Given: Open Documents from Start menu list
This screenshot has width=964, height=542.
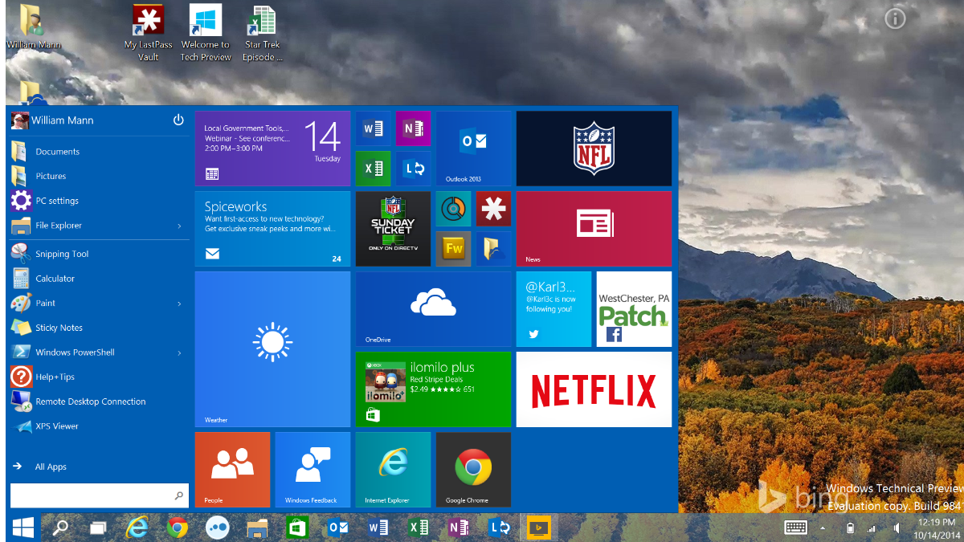Looking at the screenshot, I should point(98,152).
